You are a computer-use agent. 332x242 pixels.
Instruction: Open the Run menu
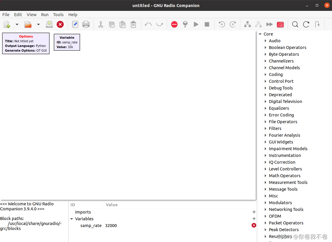coord(45,15)
